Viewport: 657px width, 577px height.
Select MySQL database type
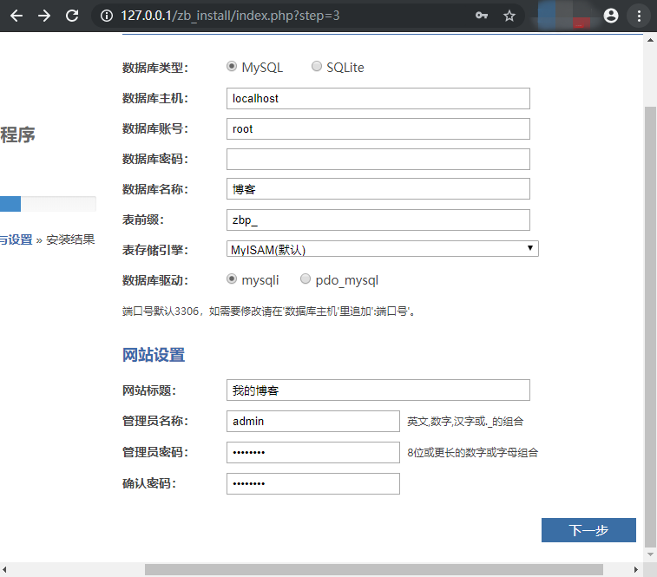(x=231, y=66)
